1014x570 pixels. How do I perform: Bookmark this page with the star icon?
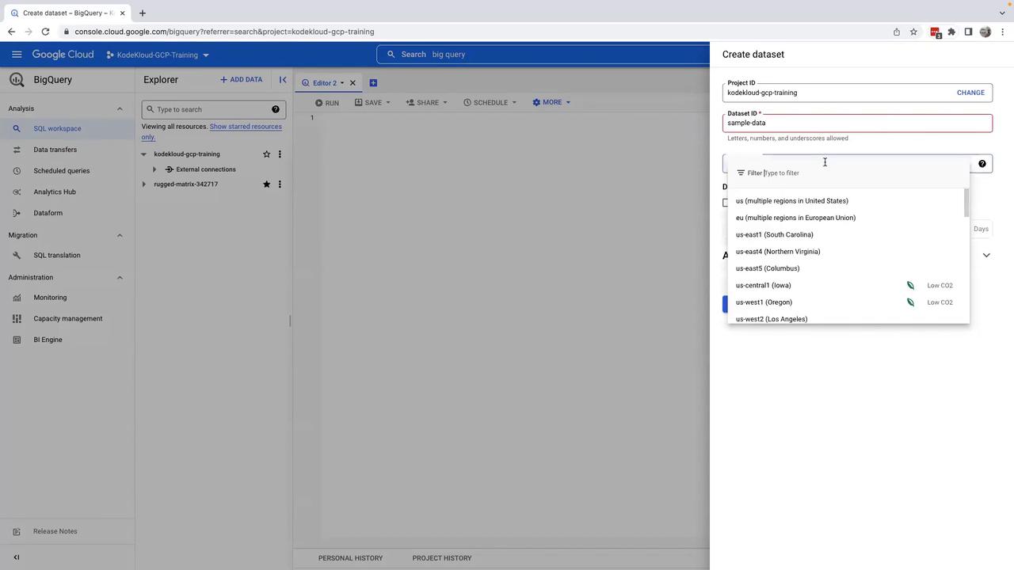coord(913,32)
